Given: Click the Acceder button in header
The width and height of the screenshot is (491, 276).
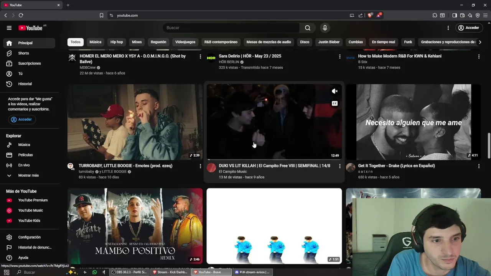Looking at the screenshot, I should [468, 28].
